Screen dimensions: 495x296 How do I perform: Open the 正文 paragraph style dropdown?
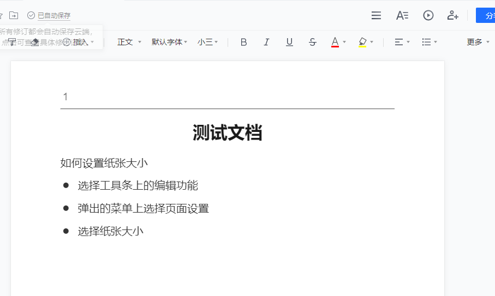[x=129, y=42]
